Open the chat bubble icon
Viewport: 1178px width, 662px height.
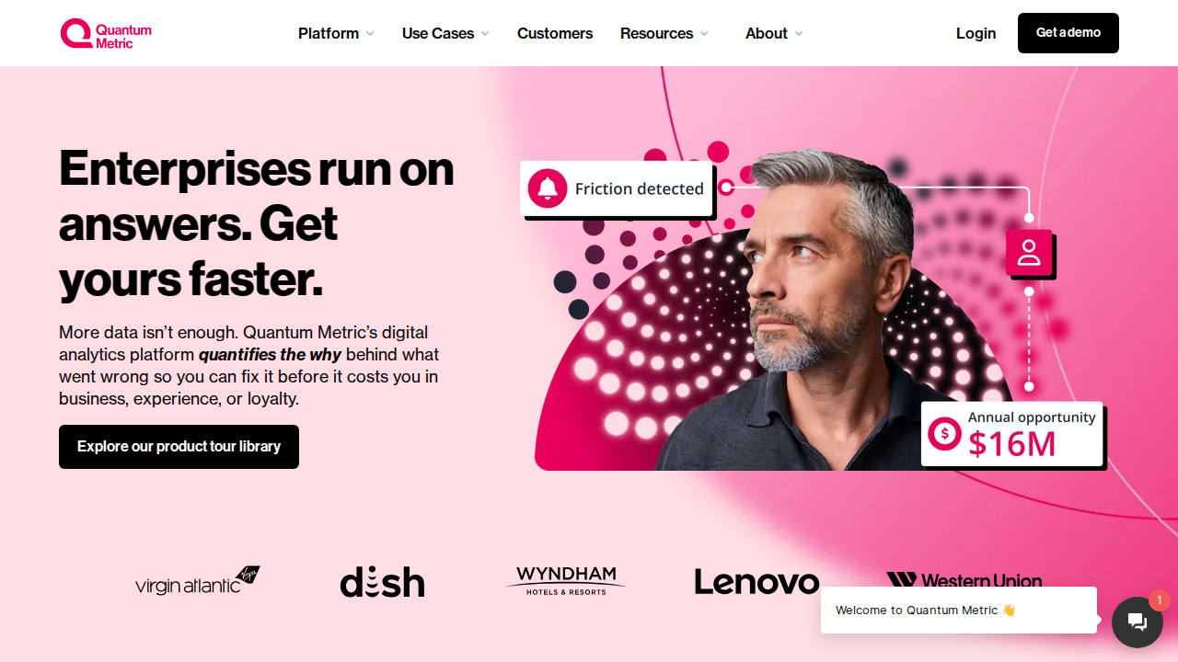click(x=1138, y=622)
